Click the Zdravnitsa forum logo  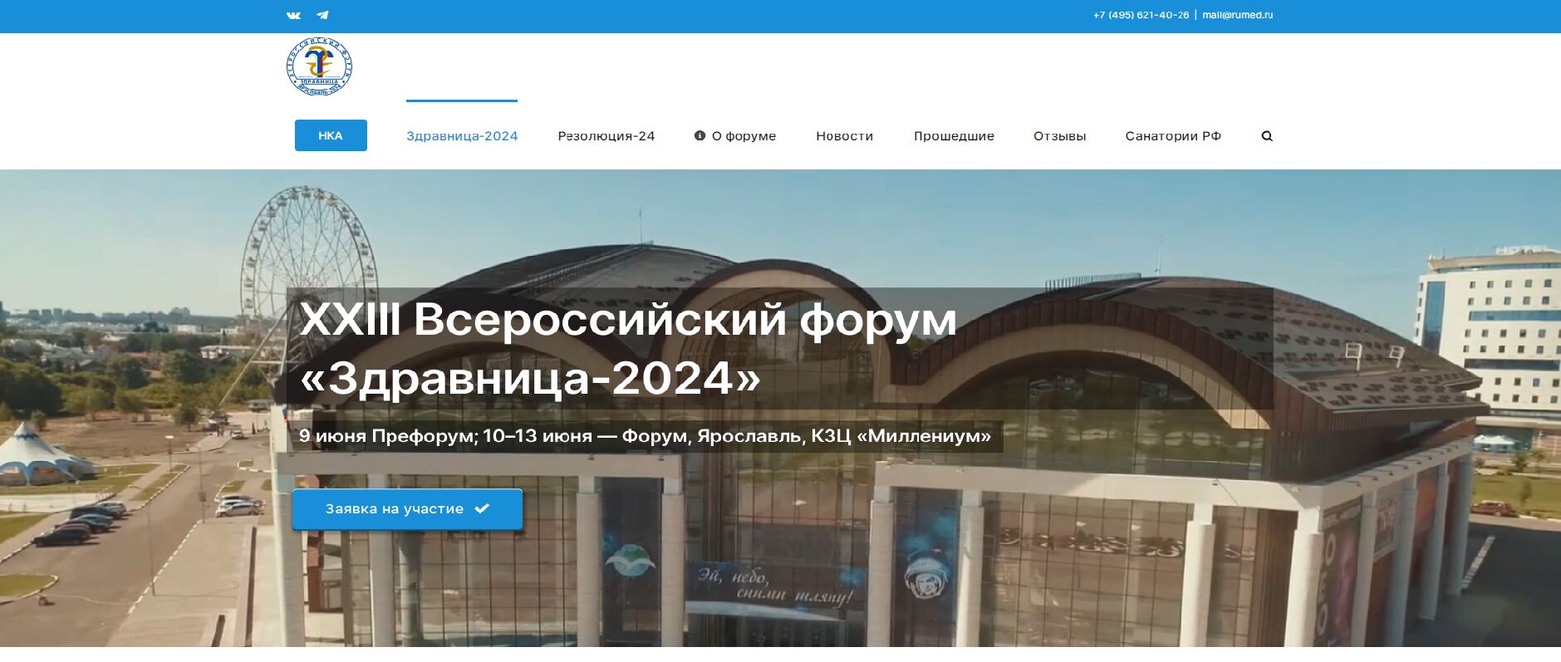(x=320, y=66)
